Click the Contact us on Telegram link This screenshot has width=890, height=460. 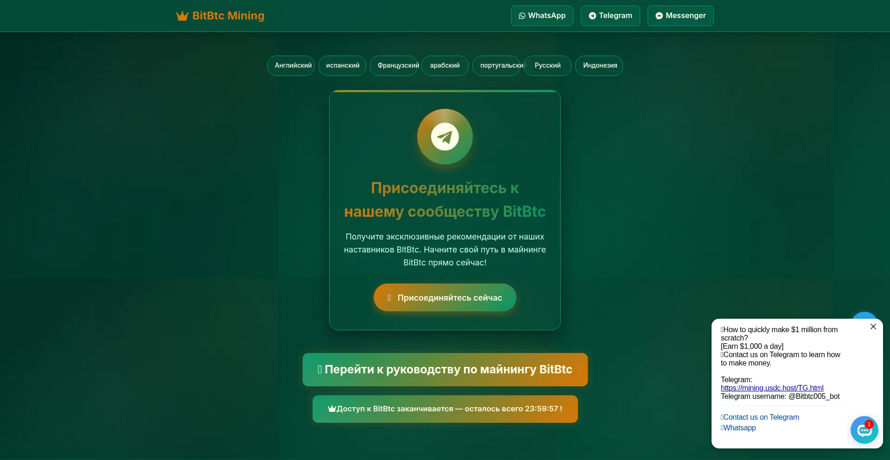tap(760, 417)
